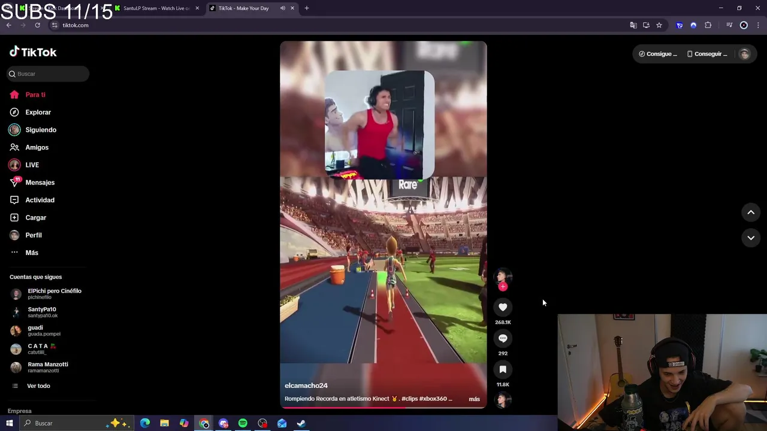This screenshot has width=767, height=431.
Task: Reload the page
Action: [x=37, y=25]
